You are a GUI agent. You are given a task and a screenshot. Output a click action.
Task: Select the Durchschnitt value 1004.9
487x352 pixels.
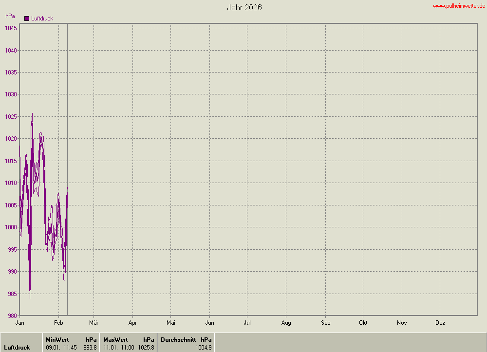point(203,348)
